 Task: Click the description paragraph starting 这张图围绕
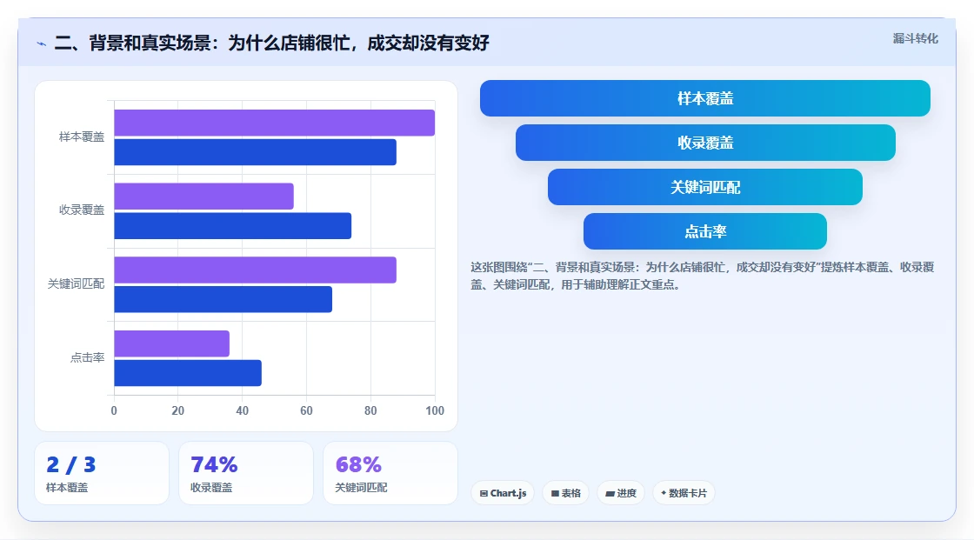(x=703, y=276)
